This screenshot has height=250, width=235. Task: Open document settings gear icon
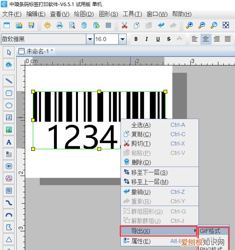(x=47, y=25)
